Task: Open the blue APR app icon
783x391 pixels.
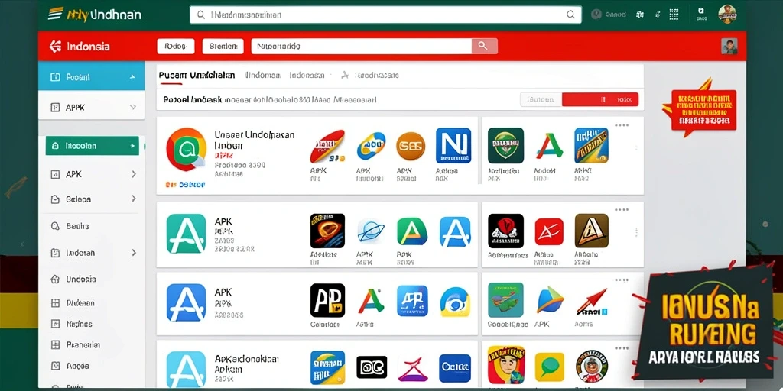Action: [412, 301]
